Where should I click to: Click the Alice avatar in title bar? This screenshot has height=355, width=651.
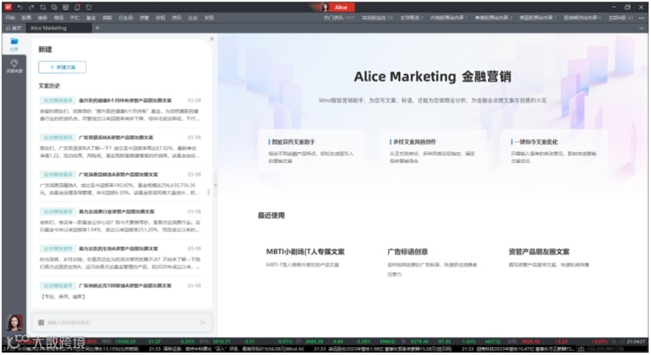[325, 7]
